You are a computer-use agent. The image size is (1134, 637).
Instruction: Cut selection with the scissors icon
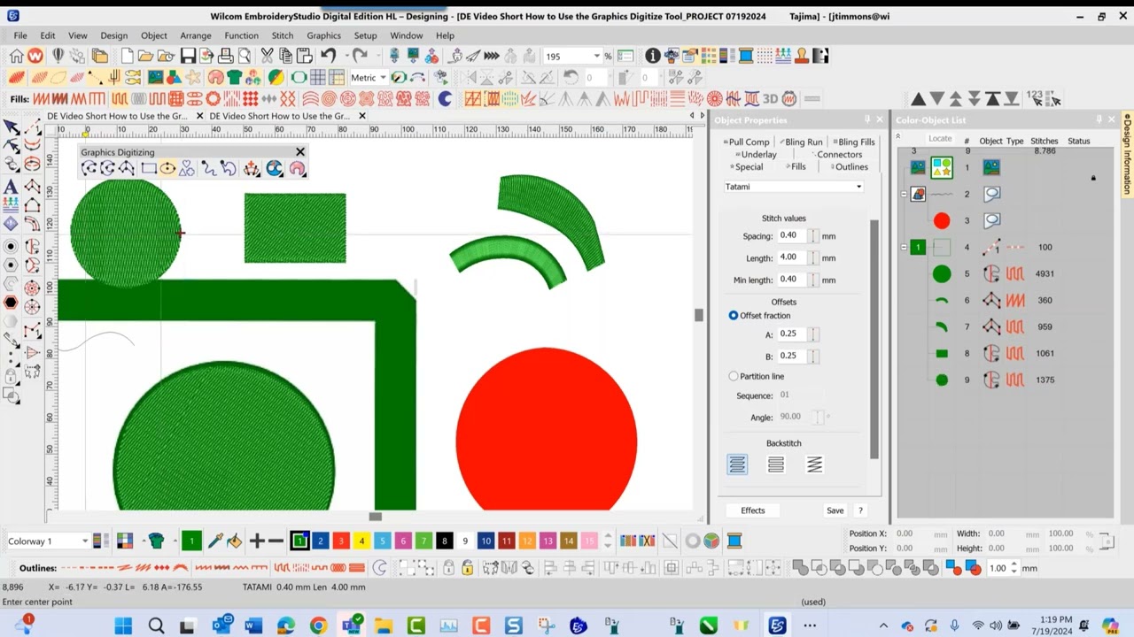(267, 57)
